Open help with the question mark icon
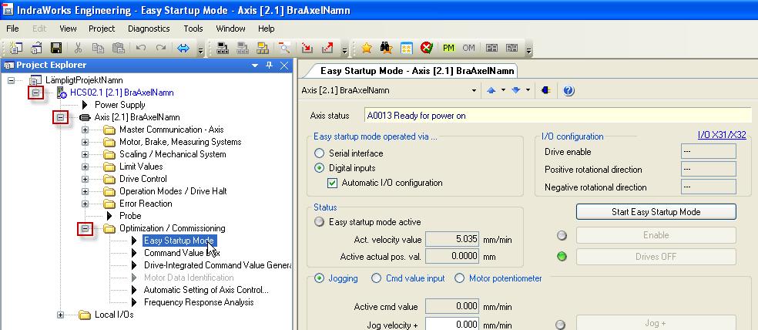 click(568, 90)
